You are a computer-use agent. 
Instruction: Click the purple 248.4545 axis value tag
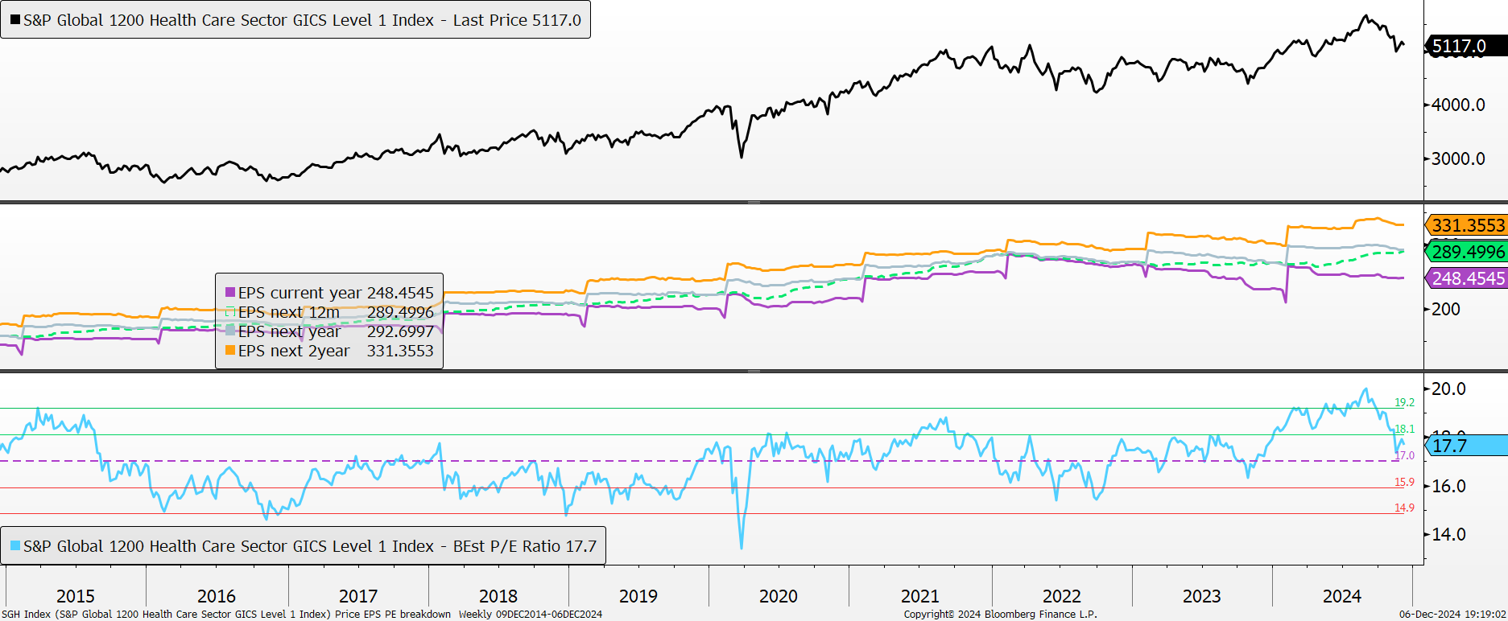[x=1467, y=278]
